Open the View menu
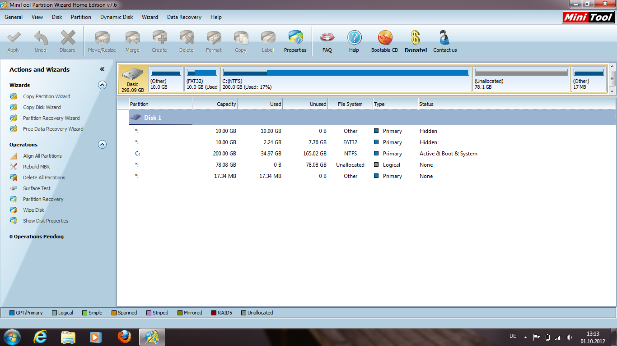This screenshot has height=346, width=617. [x=37, y=17]
